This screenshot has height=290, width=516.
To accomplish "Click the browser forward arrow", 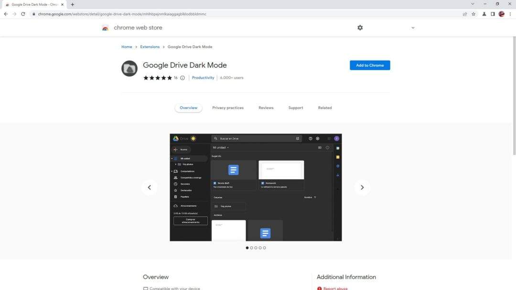I will pos(14,14).
